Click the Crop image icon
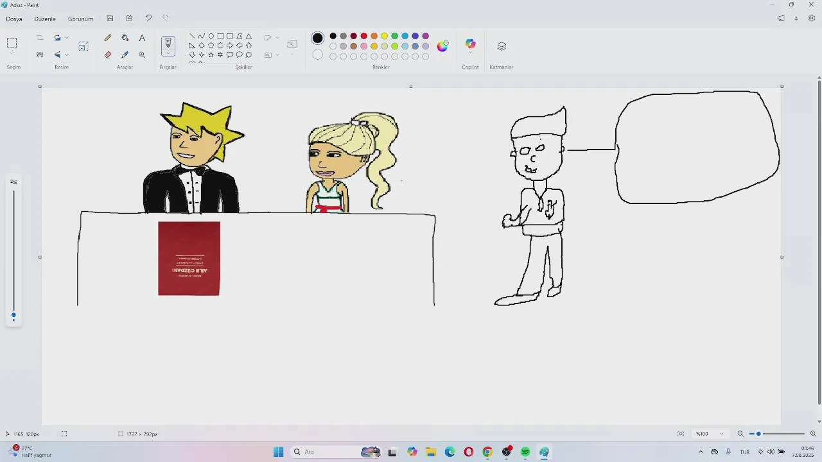Viewport: 822px width, 462px height. pos(40,38)
